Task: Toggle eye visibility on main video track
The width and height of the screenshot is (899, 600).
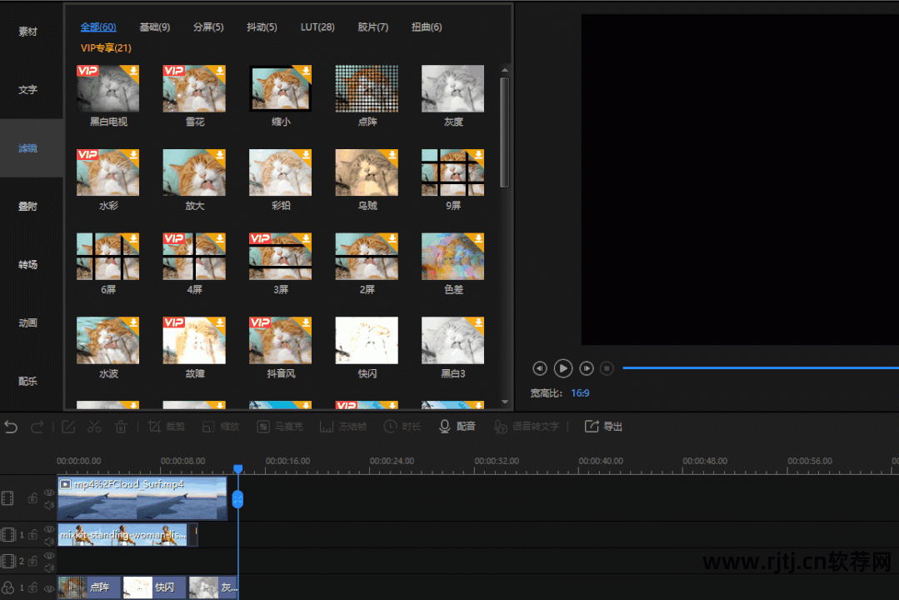Action: click(48, 492)
